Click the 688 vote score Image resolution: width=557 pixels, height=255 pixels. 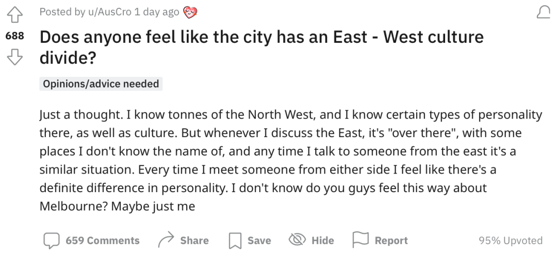click(14, 36)
